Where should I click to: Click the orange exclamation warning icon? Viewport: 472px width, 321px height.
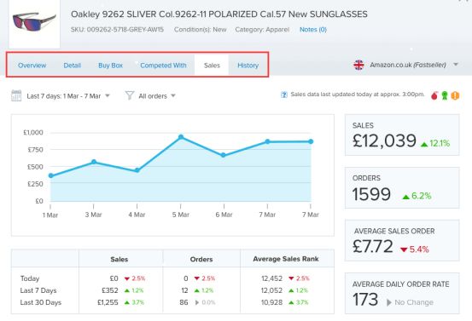455,95
